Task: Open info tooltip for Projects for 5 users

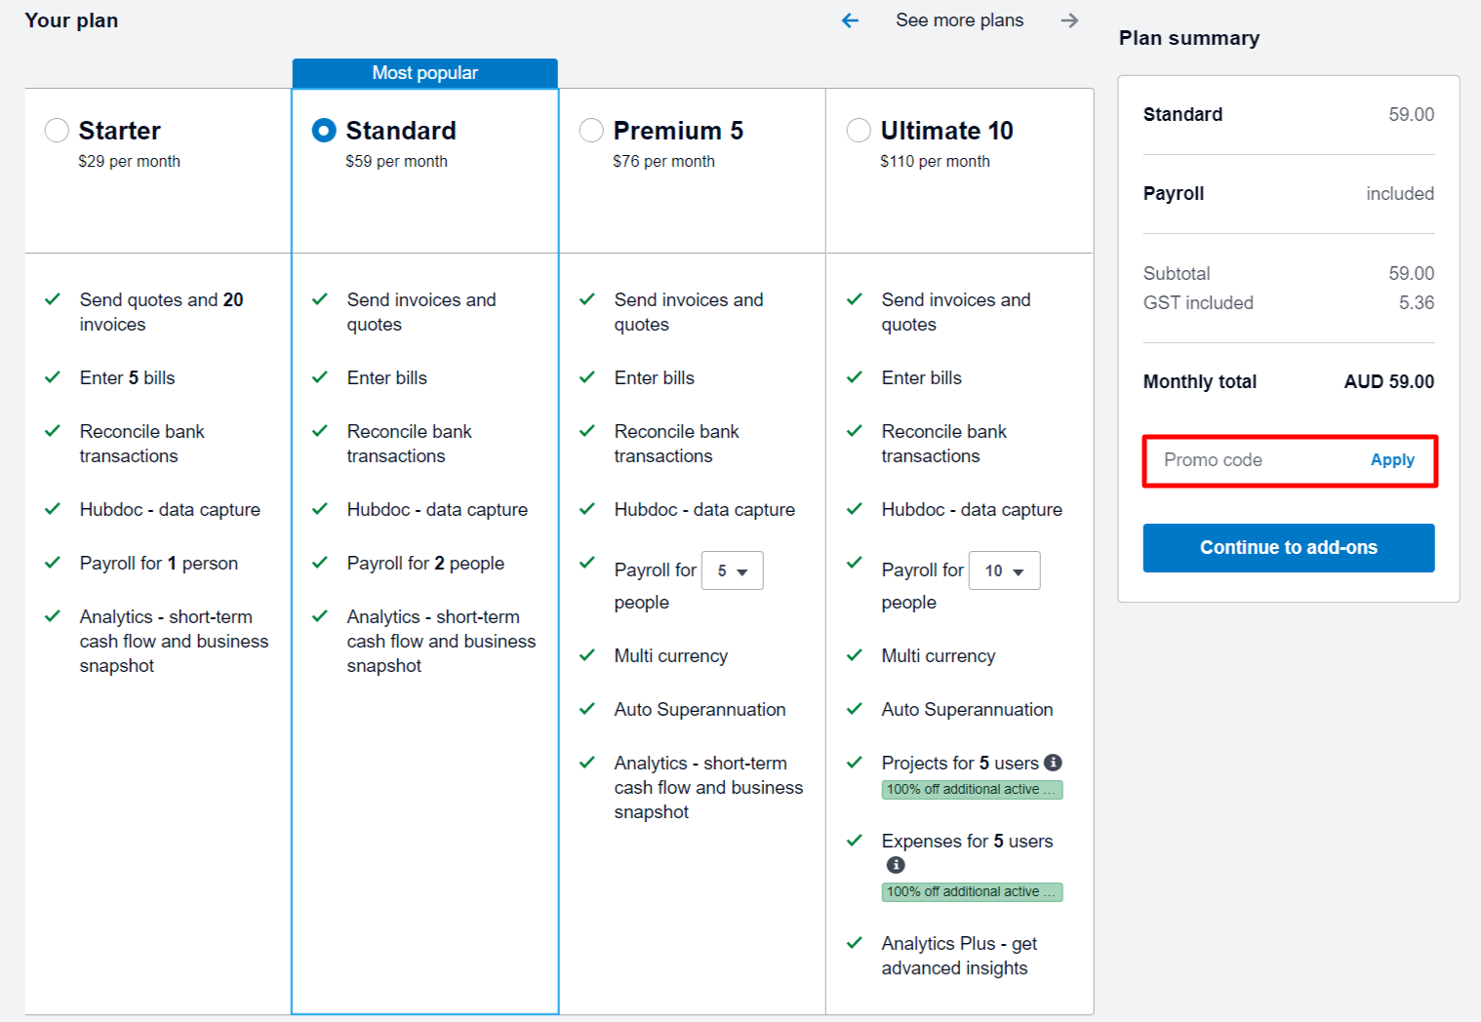Action: pyautogui.click(x=1053, y=763)
